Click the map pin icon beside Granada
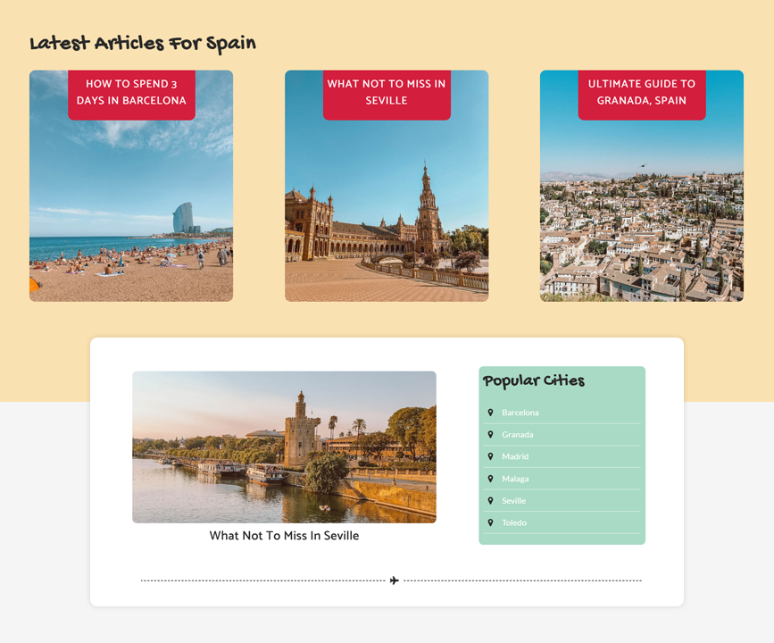Screen dimensions: 774x643 [x=490, y=435]
